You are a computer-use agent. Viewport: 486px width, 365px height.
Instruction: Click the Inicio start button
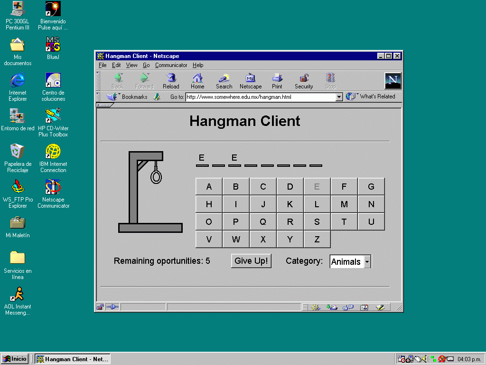coord(15,359)
